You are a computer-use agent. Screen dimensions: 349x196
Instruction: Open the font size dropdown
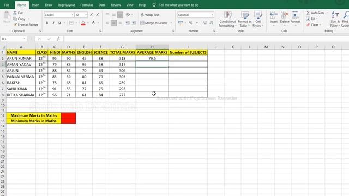(86, 15)
